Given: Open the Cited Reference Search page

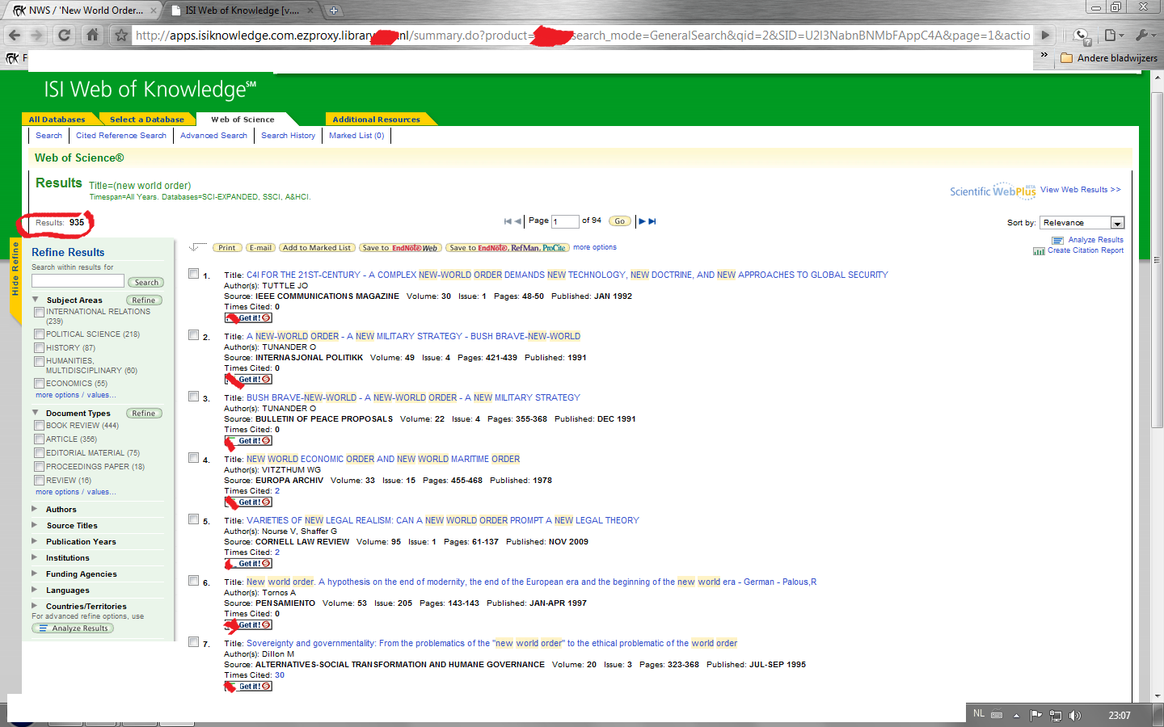Looking at the screenshot, I should coord(121,136).
